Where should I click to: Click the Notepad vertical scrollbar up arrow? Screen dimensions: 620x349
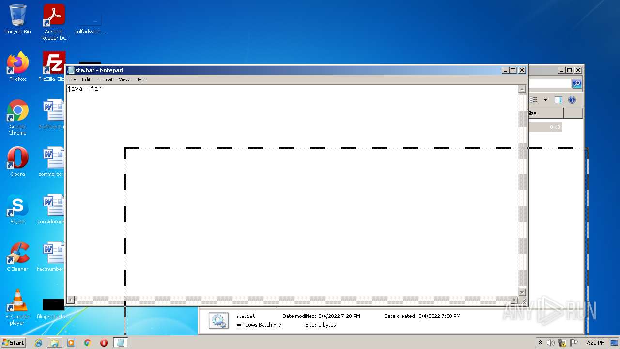click(522, 89)
